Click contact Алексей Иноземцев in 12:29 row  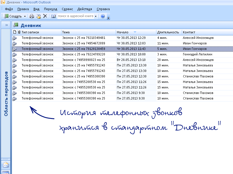tap(198, 38)
